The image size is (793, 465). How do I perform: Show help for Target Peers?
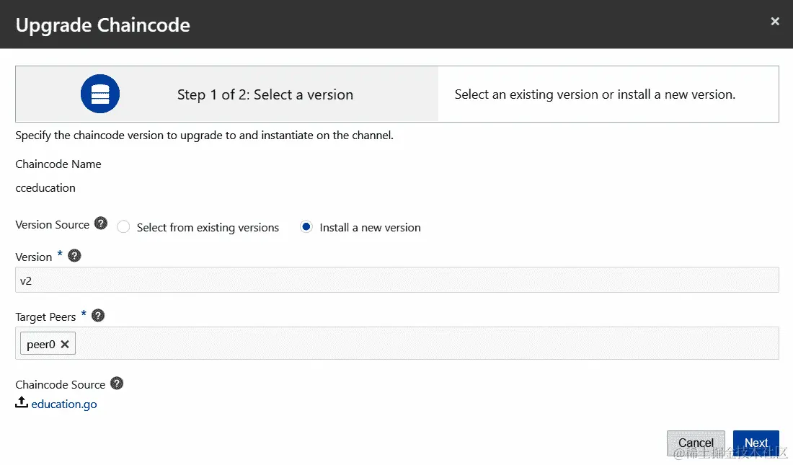[x=98, y=316]
